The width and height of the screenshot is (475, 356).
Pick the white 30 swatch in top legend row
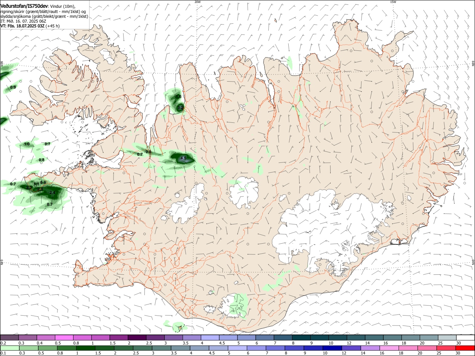pos(465,338)
